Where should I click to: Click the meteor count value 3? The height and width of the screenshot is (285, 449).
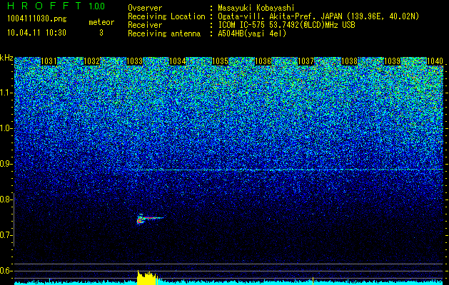[x=101, y=33]
